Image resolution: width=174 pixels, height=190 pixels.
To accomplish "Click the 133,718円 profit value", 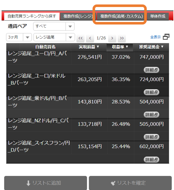I will (x=90, y=124).
